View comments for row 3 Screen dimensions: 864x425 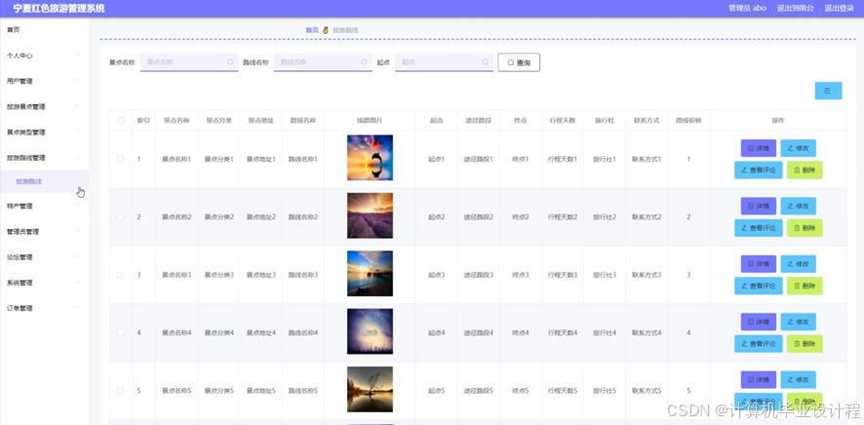(759, 286)
